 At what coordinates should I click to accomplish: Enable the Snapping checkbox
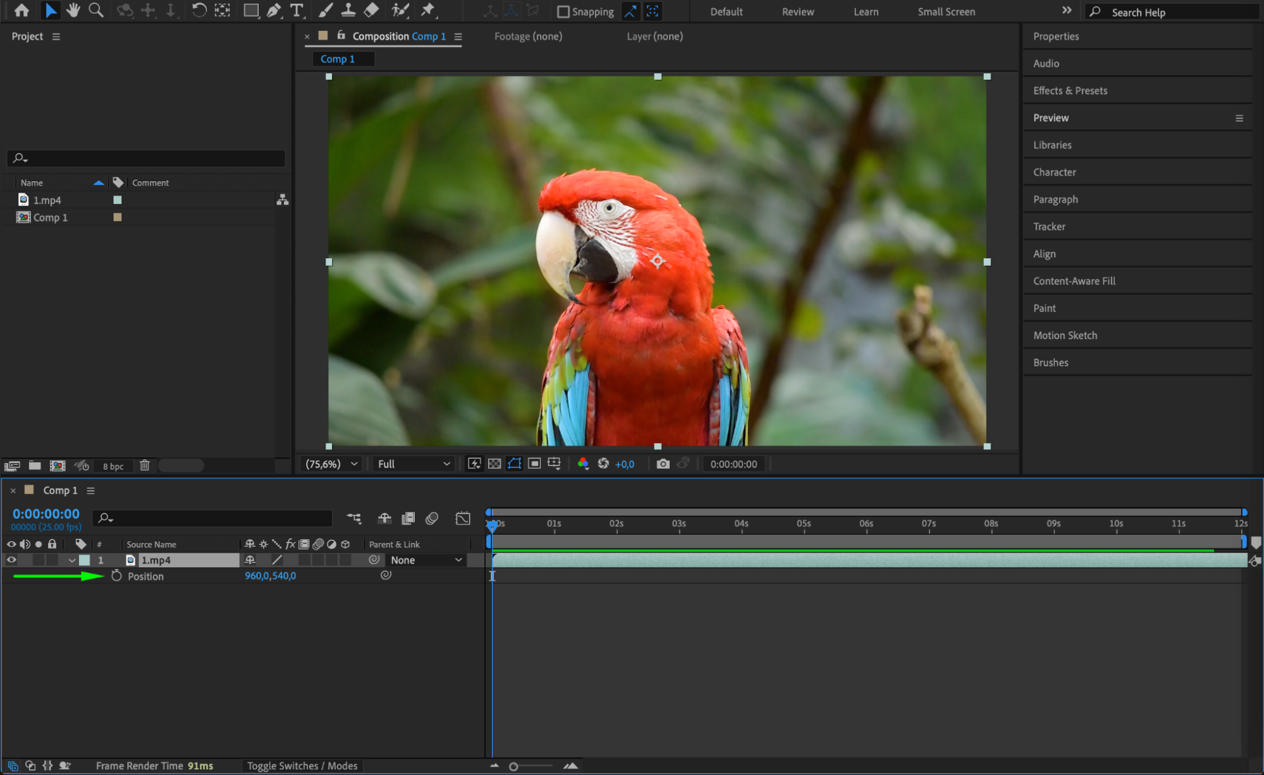pos(563,11)
